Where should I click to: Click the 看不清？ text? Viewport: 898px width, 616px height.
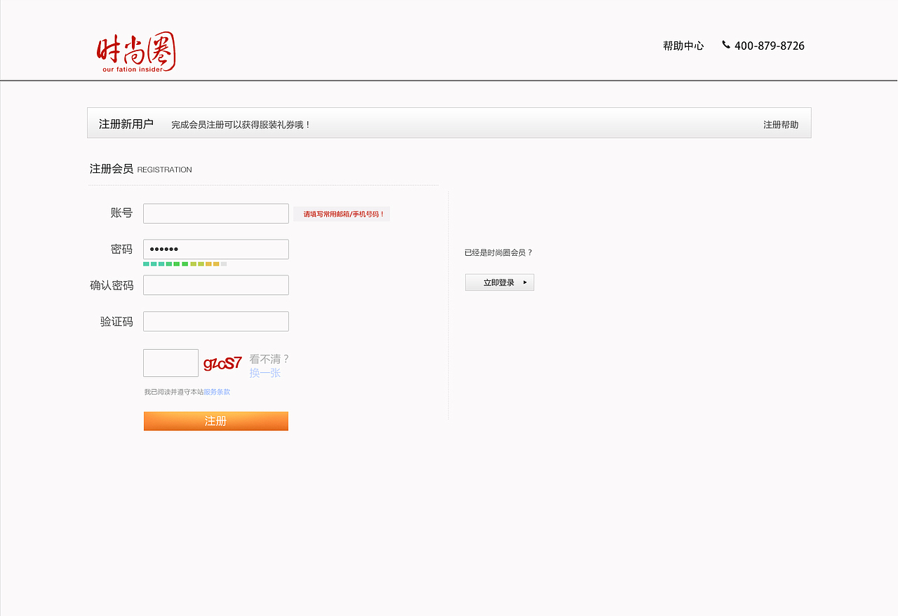pyautogui.click(x=269, y=359)
